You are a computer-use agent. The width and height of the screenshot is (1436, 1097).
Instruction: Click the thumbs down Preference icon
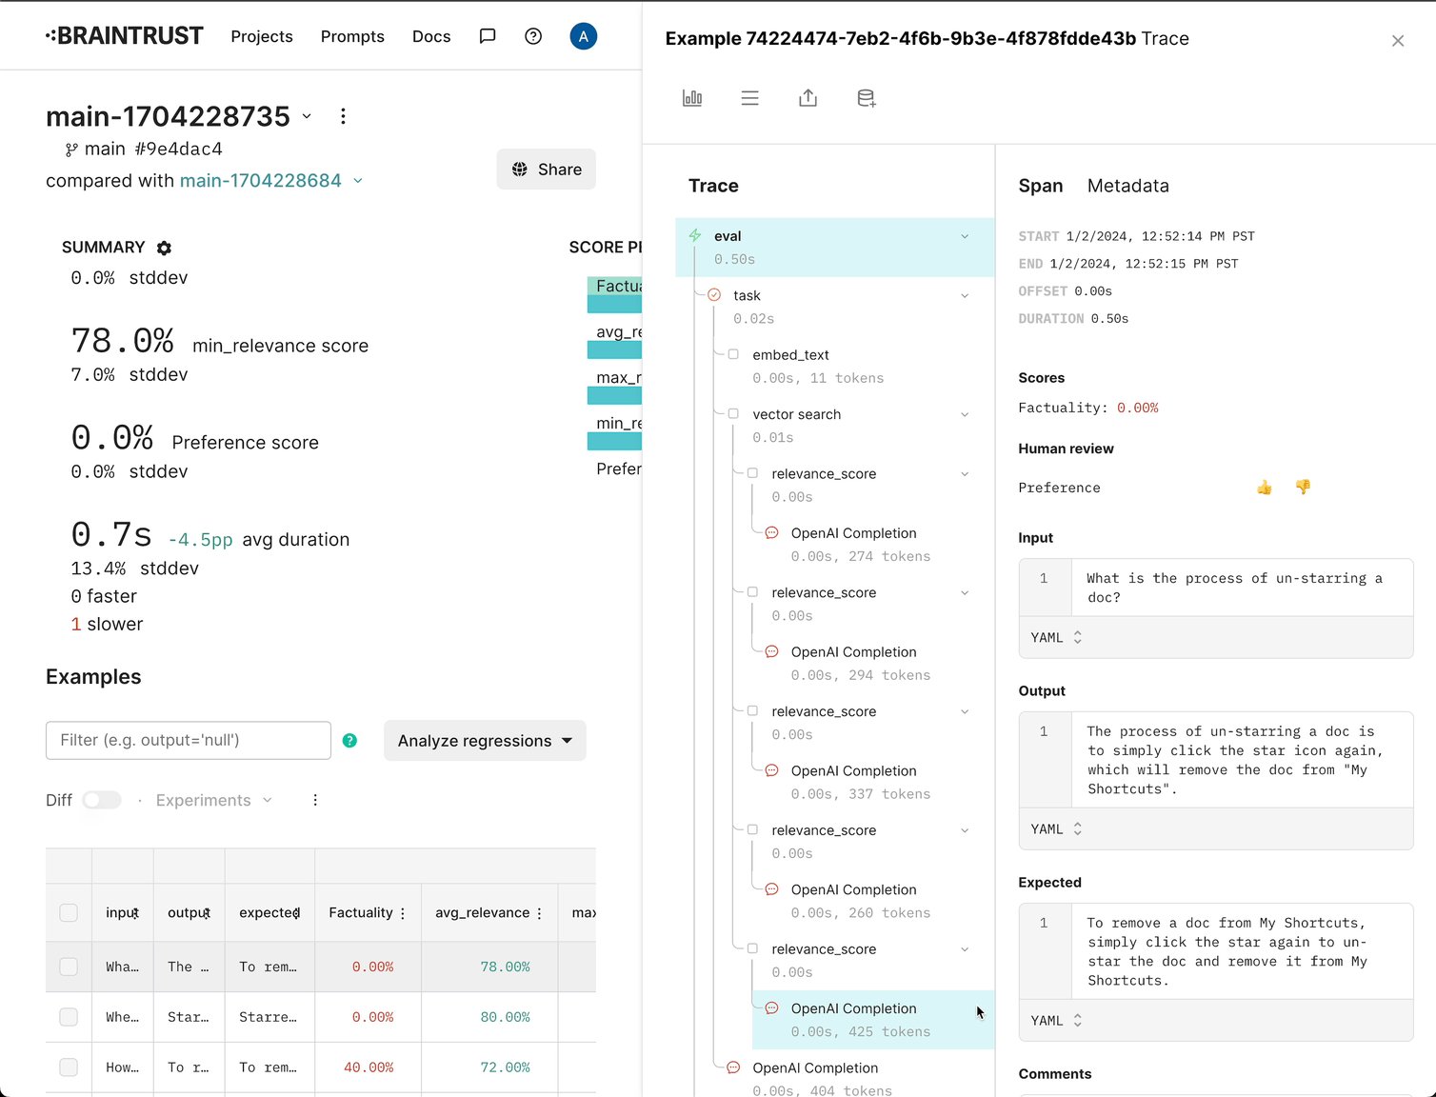pyautogui.click(x=1303, y=487)
